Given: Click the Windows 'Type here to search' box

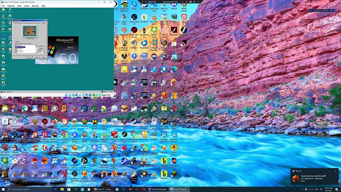Looking at the screenshot, I should click(29, 189).
